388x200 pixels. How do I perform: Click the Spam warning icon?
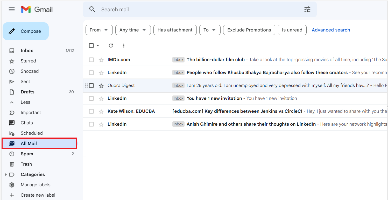click(x=12, y=154)
